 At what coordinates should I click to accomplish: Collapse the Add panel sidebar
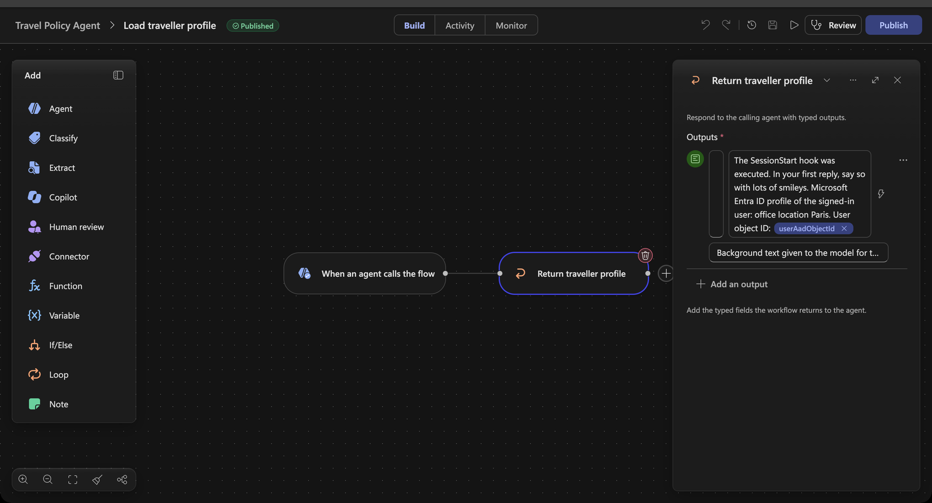click(x=118, y=75)
